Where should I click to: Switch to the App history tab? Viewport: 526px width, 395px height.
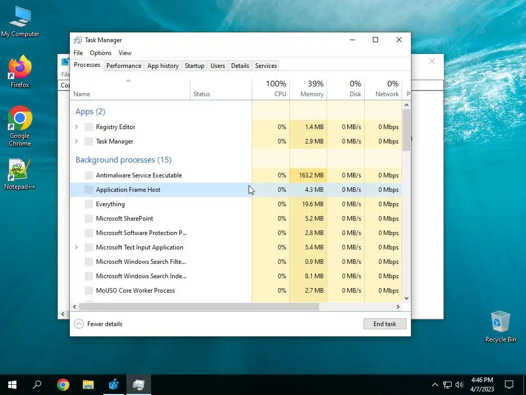click(x=163, y=66)
